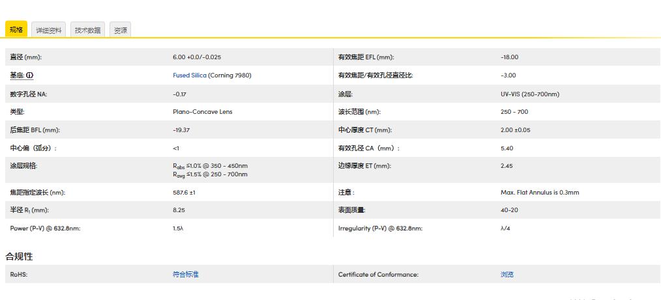
Task: Open the Fused Silica link
Action: 190,75
